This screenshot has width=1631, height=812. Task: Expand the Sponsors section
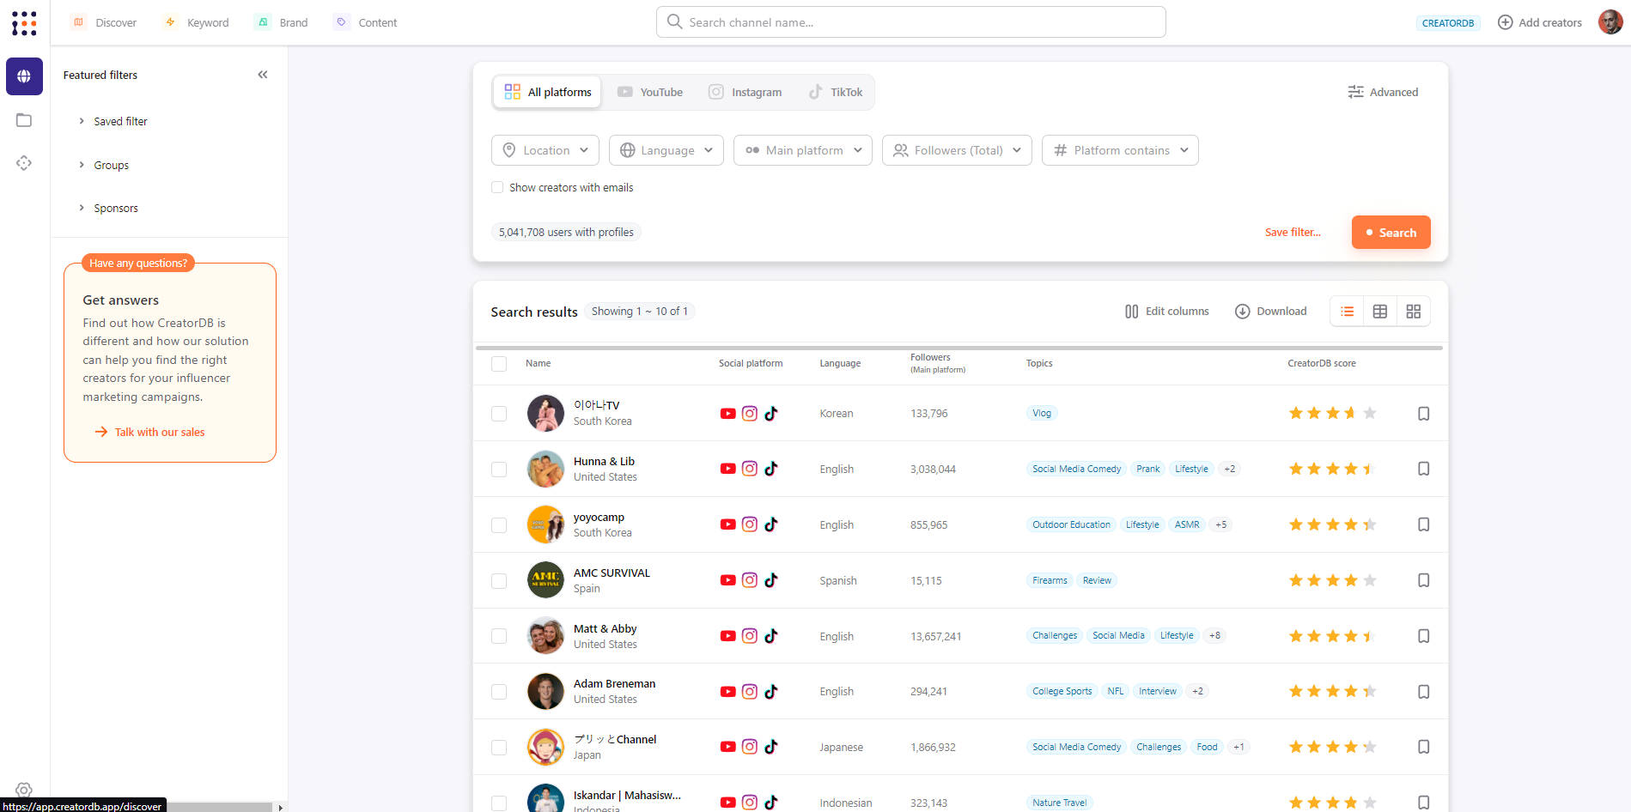click(116, 208)
